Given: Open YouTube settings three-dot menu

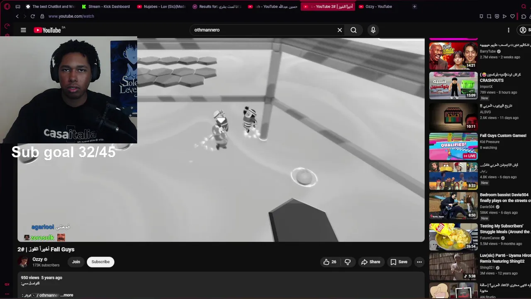Looking at the screenshot, I should 509,30.
